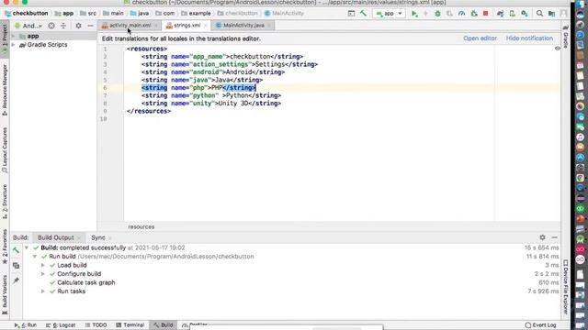Select the strings.xml editor tab
This screenshot has height=330, width=588.
[x=186, y=26]
